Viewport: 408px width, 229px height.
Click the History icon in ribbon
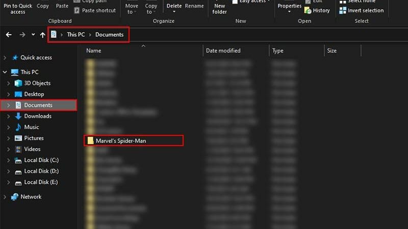pyautogui.click(x=308, y=10)
